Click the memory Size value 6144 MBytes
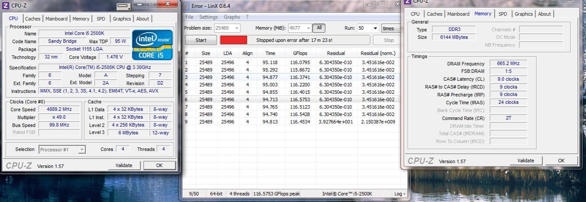 (454, 37)
